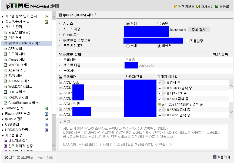The width and height of the screenshot is (234, 164).
Task: Click the cloud icon beside ipCloud 관리
Action: 47,119
